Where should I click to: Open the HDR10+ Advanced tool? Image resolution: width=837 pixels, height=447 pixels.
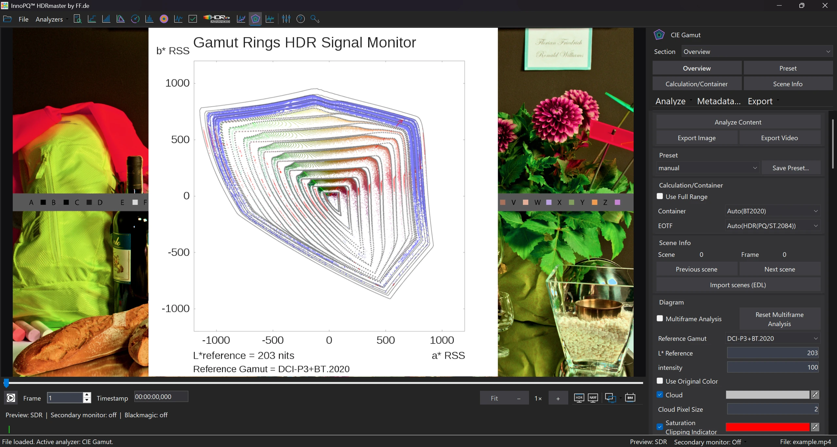[x=217, y=19]
